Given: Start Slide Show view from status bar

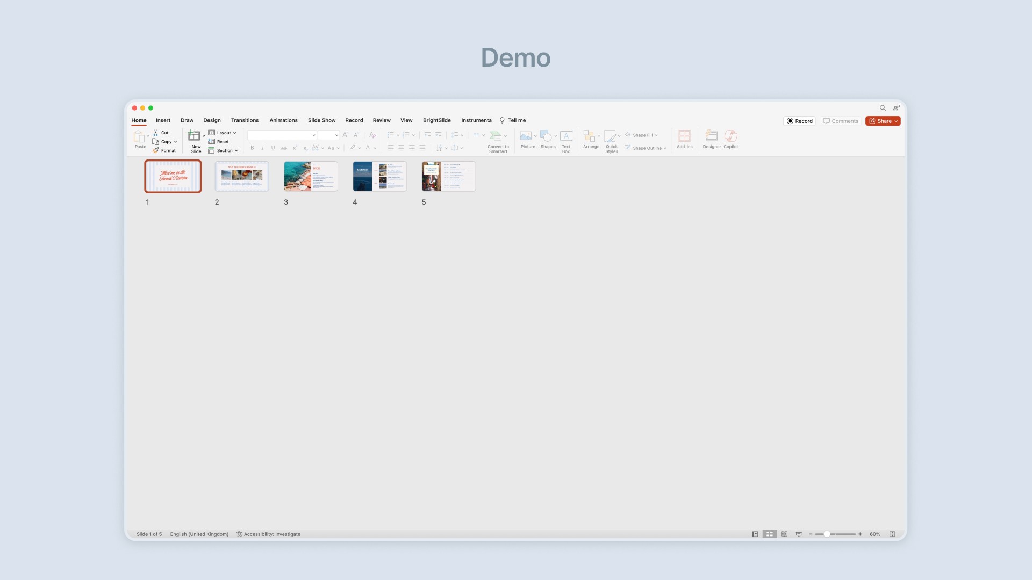Looking at the screenshot, I should (799, 534).
